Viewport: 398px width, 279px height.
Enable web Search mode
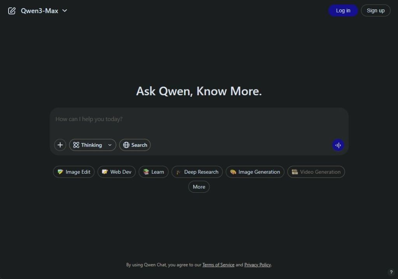(x=135, y=145)
